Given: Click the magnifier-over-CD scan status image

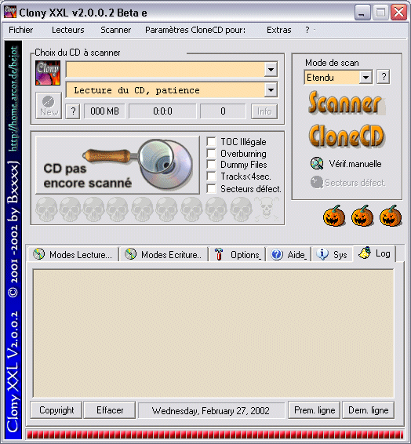Looking at the screenshot, I should tap(118, 165).
